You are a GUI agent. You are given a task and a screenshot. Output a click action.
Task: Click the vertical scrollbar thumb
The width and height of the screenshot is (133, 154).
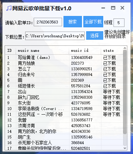point(125,92)
